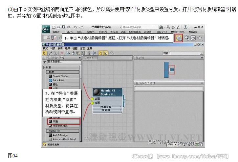238x162 pixels.
Task: Click the 背面 input socket on node
Action: [x=92, y=103]
